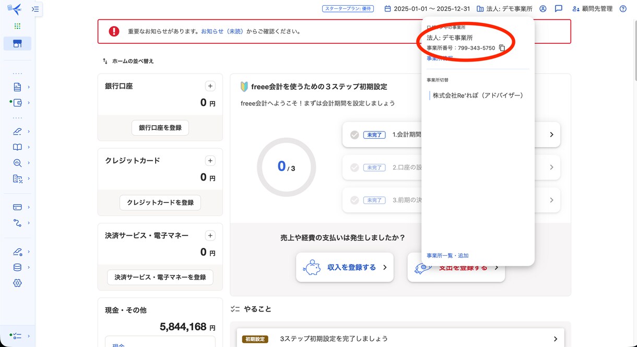
Task: Click the check circle on 1.会計期間 step
Action: point(355,135)
